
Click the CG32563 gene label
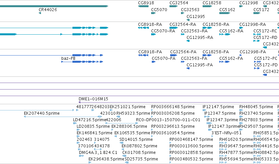click(x=190, y=10)
